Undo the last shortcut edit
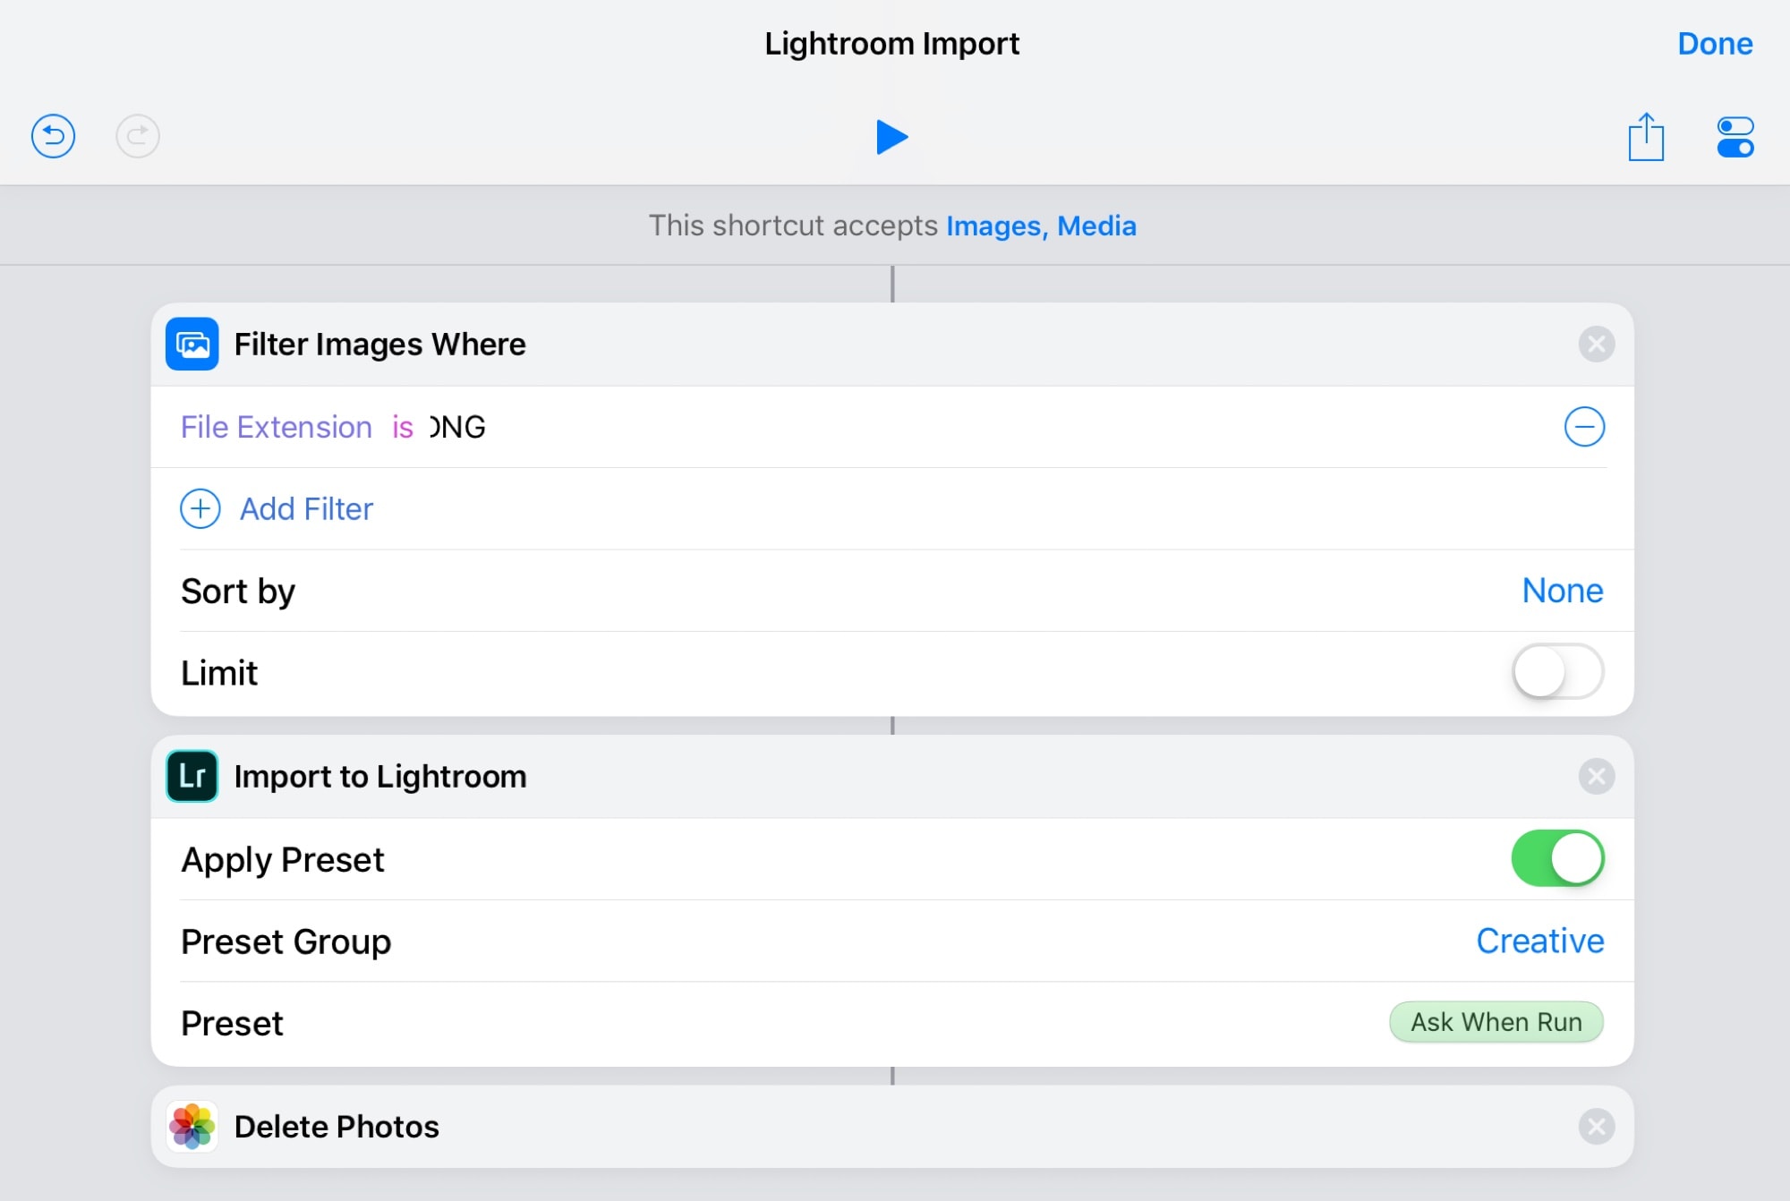Screen dimensions: 1790x1201 click(x=52, y=137)
